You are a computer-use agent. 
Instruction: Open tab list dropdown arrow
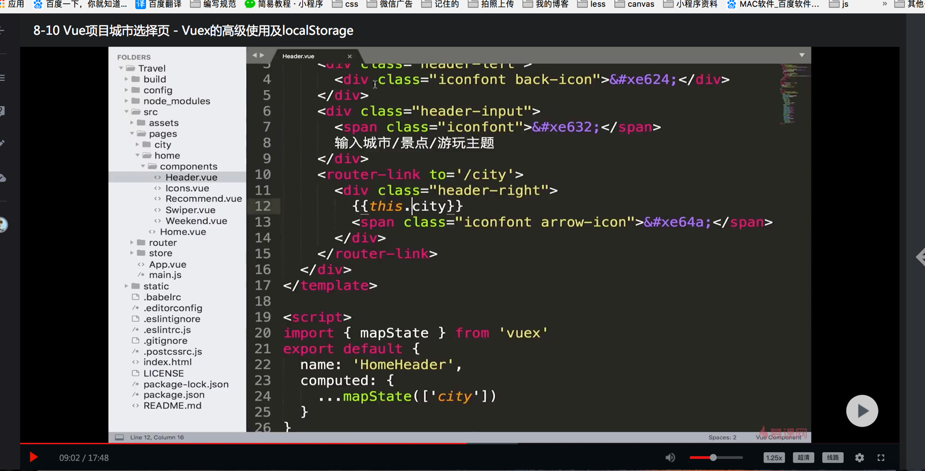802,55
